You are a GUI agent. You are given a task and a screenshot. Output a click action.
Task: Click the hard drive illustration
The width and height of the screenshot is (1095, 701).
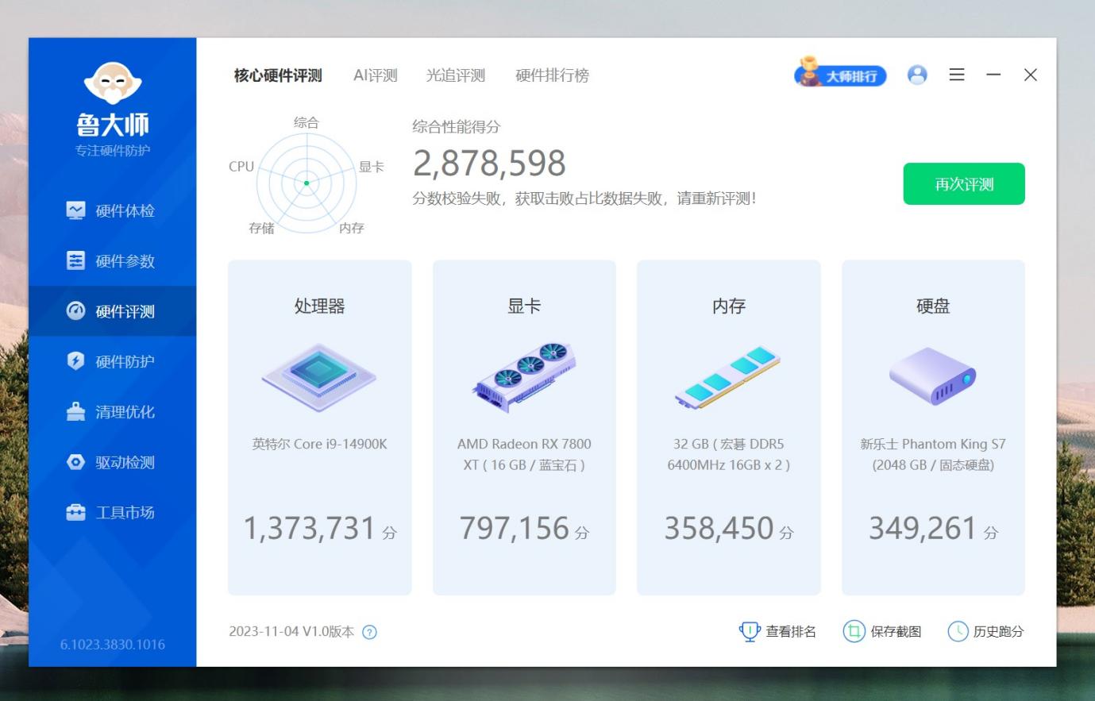point(933,376)
